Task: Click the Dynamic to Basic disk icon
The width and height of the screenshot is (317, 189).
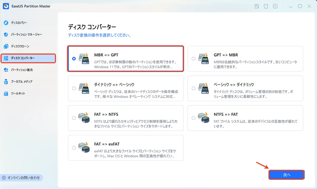Action: tap(84, 88)
